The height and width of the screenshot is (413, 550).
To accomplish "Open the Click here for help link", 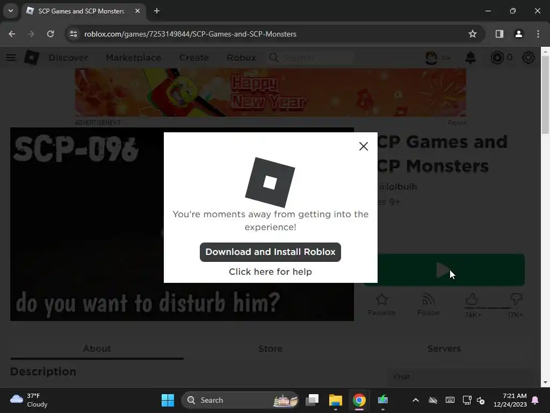I will [x=270, y=272].
